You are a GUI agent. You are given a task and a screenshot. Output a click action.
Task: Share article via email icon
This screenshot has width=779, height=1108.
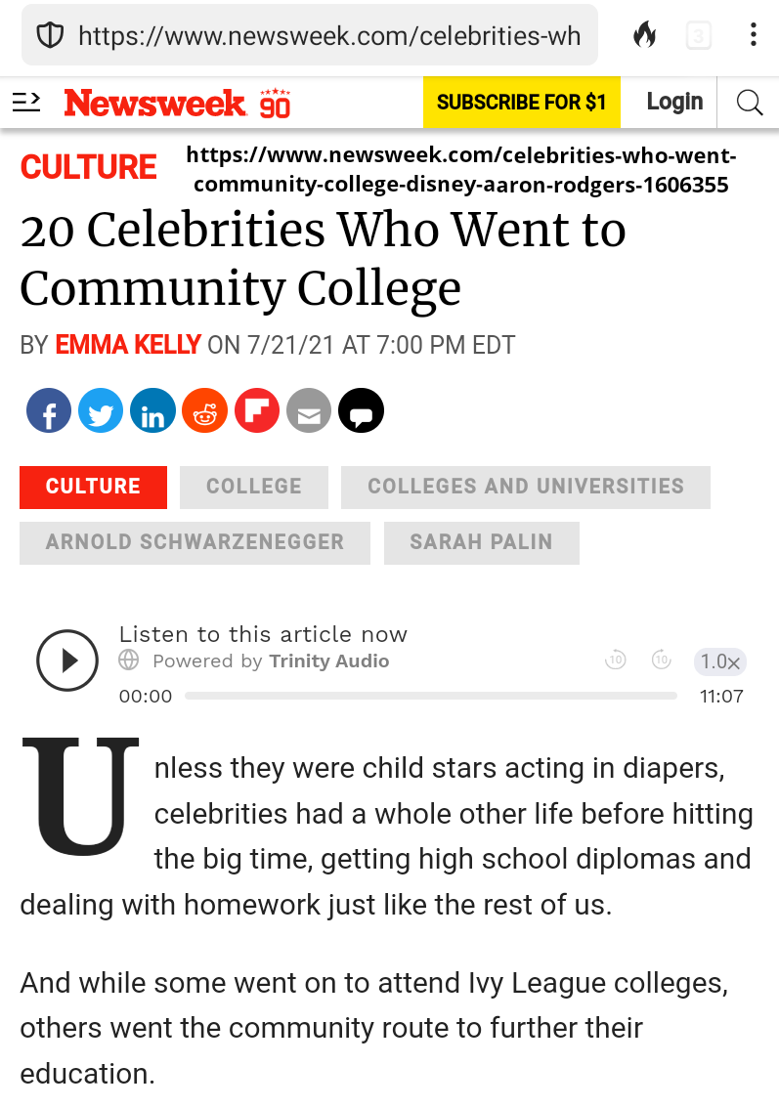[x=308, y=411]
